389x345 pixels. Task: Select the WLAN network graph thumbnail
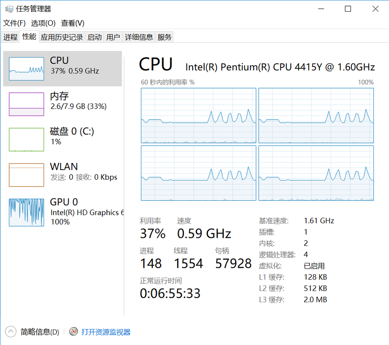pyautogui.click(x=26, y=175)
